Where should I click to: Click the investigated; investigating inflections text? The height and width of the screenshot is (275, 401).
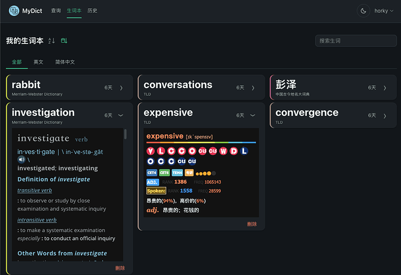click(x=58, y=168)
